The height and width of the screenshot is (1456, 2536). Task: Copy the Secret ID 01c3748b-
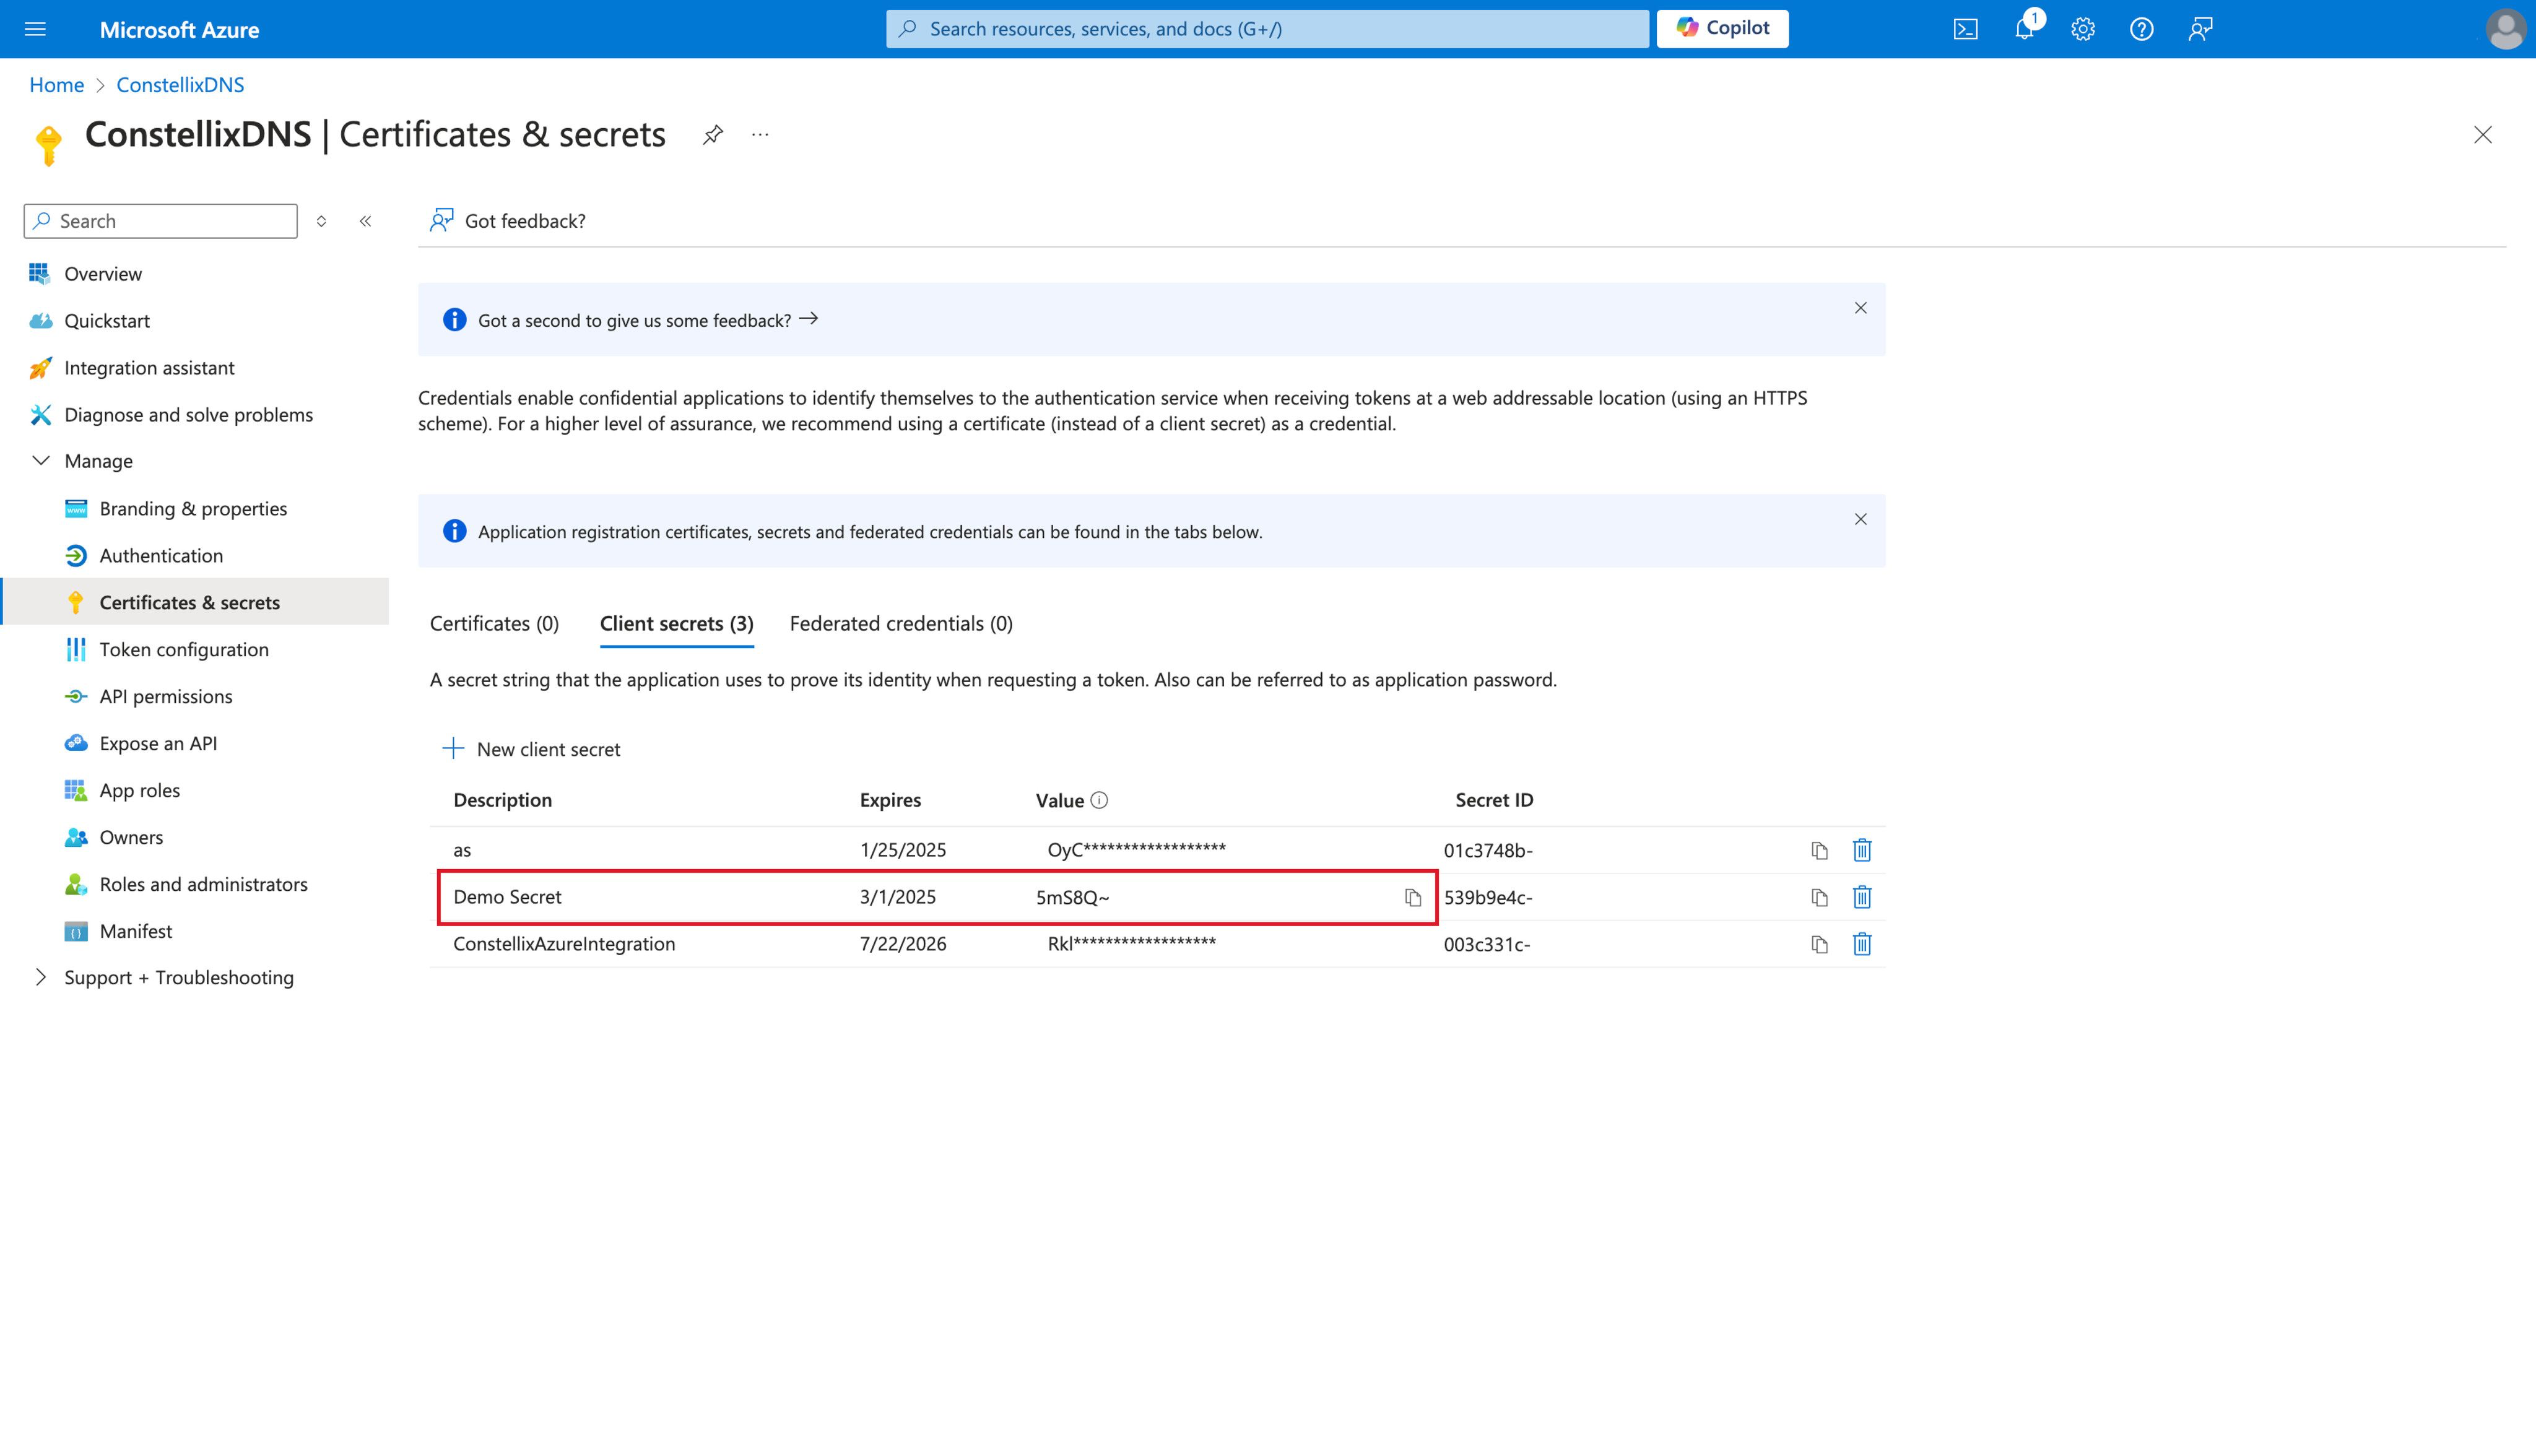(1819, 850)
